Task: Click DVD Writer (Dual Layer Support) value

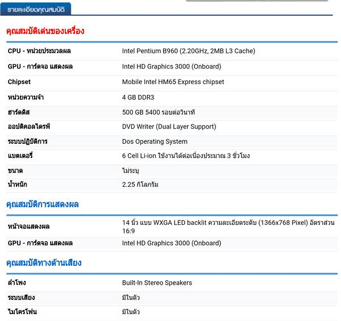Action: (169, 127)
